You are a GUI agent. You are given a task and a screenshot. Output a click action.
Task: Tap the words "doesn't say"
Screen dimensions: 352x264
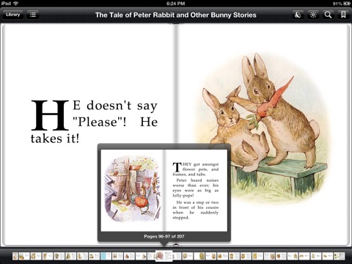122,106
